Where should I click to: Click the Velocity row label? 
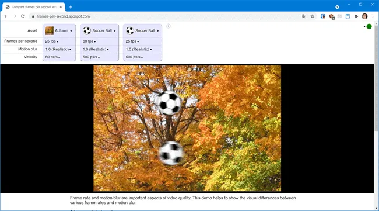pos(30,57)
